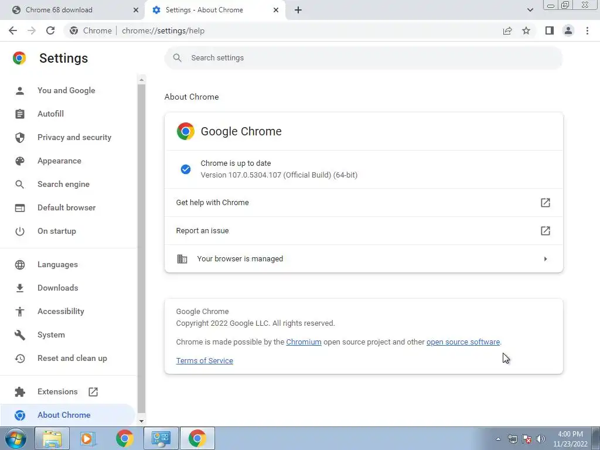Image resolution: width=600 pixels, height=450 pixels.
Task: Click the palette icon beside Appearance
Action: [x=20, y=161]
